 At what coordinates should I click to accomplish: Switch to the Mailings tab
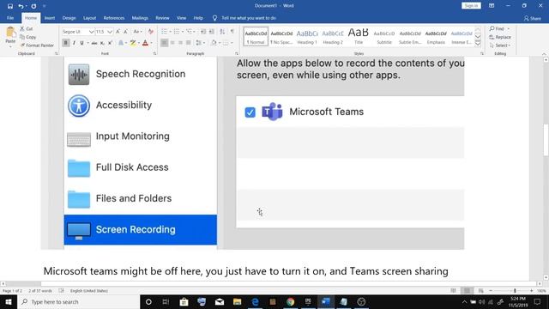[x=140, y=18]
